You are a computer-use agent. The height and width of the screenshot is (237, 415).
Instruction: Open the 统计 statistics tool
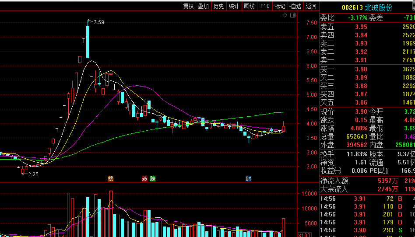(x=234, y=7)
